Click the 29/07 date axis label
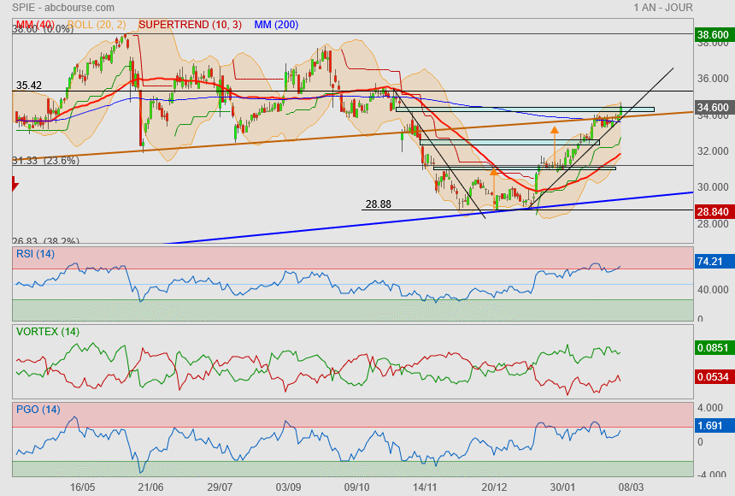Viewport: 735px width, 496px height. [x=220, y=487]
